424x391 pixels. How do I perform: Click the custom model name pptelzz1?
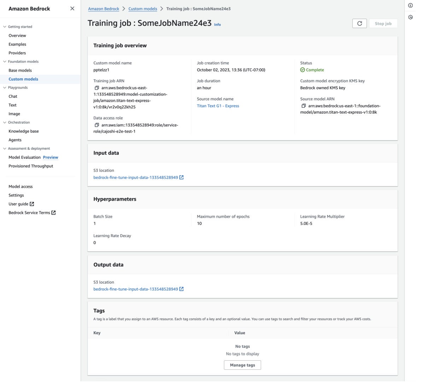point(101,70)
